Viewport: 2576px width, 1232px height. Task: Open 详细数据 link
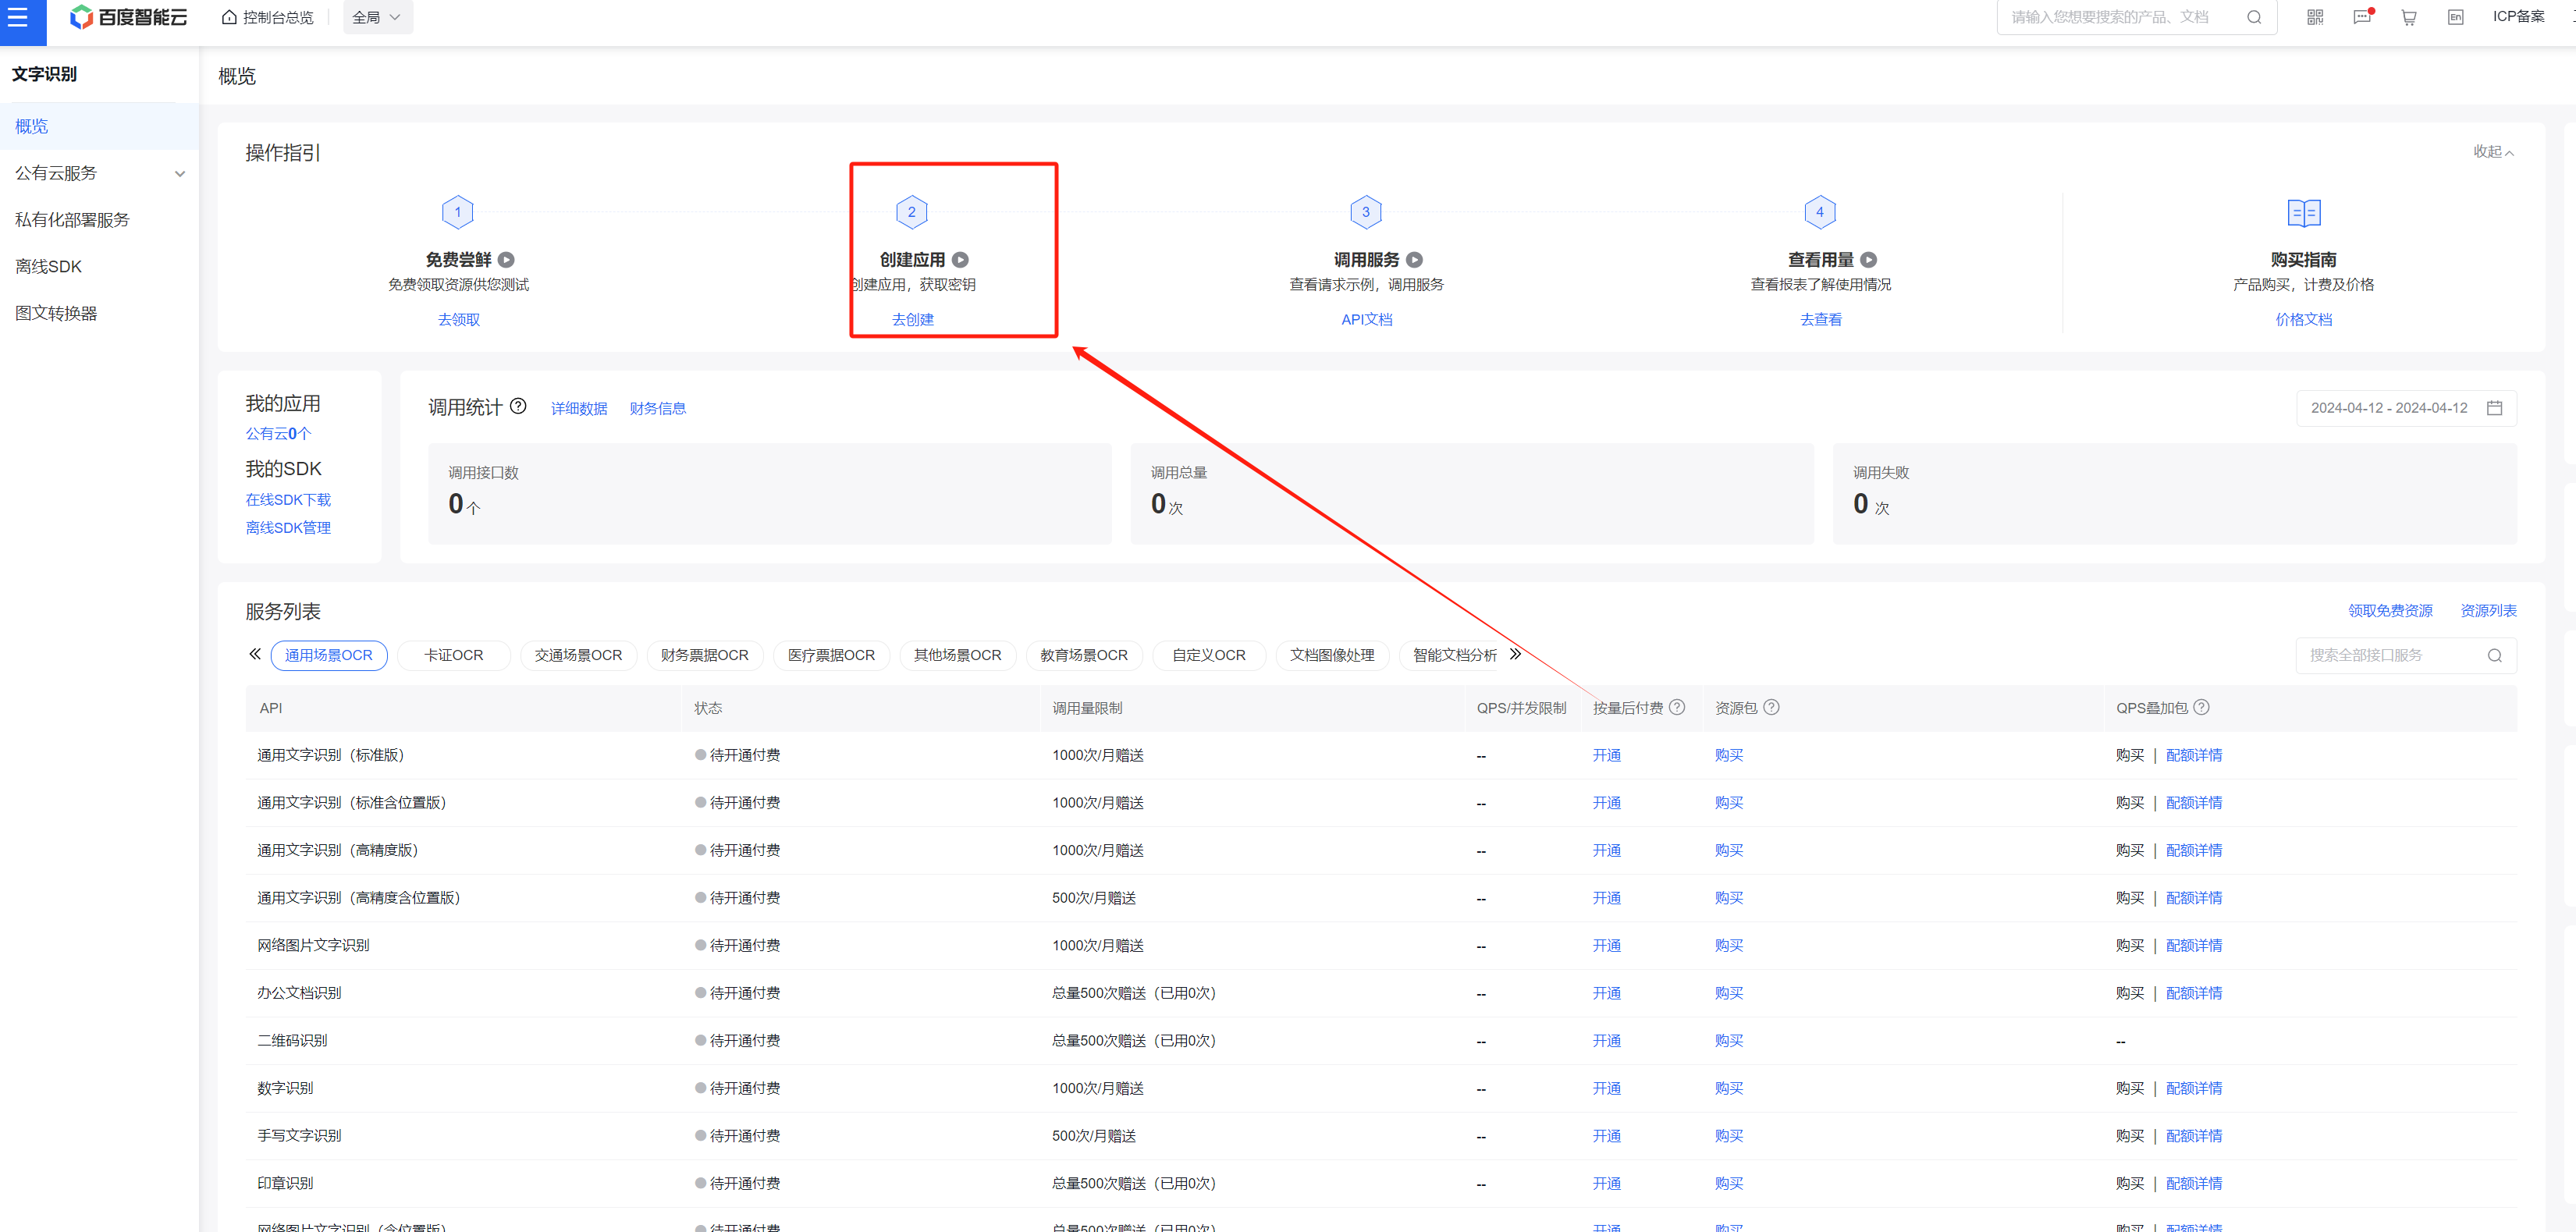click(x=579, y=409)
